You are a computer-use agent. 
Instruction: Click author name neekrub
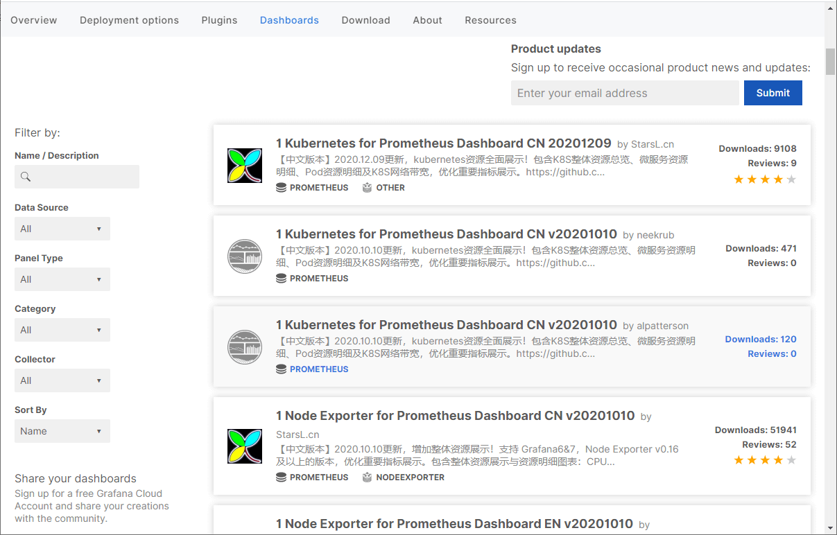point(655,236)
